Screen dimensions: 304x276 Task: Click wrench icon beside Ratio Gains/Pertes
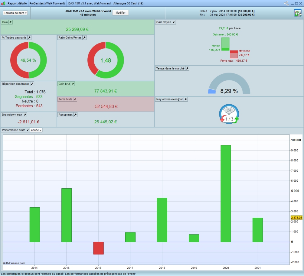point(84,37)
